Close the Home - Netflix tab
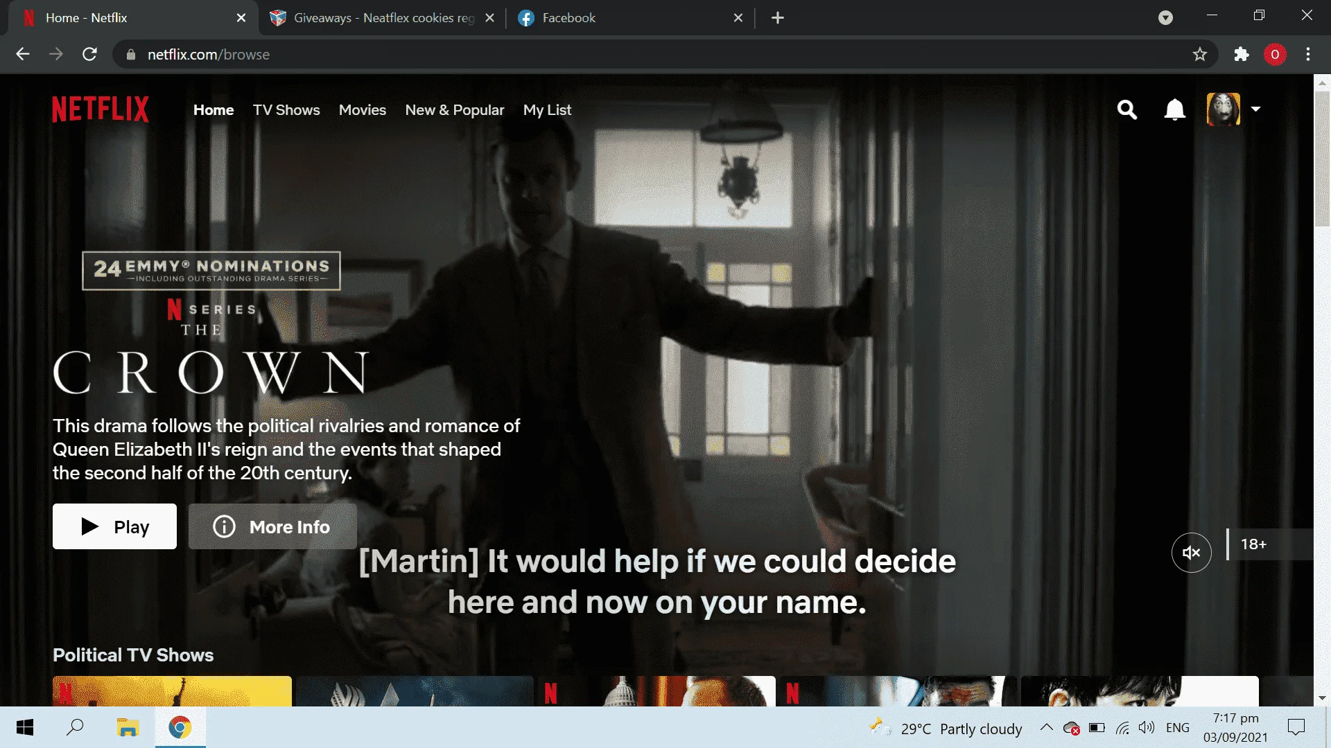 (241, 18)
